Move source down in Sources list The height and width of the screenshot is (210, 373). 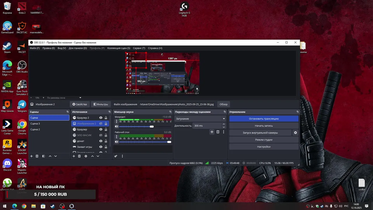[98, 156]
